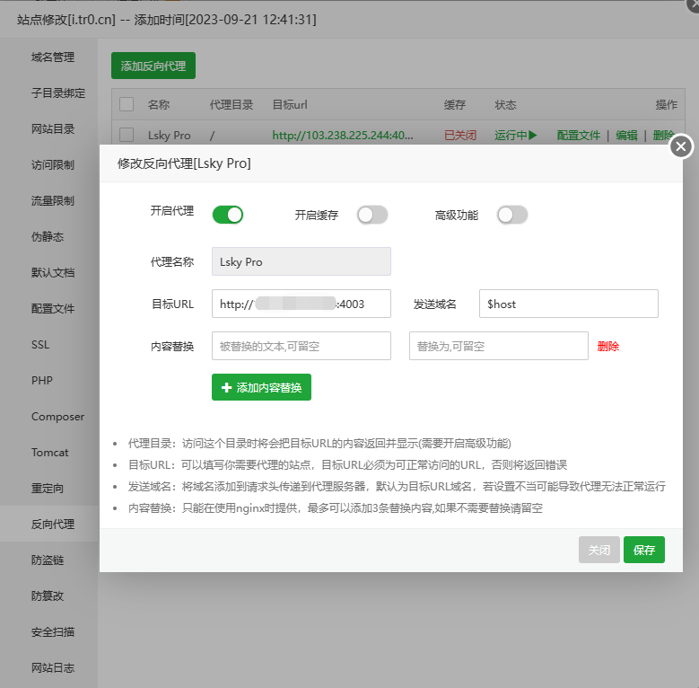
Task: Click the 目标url column header
Action: (290, 105)
